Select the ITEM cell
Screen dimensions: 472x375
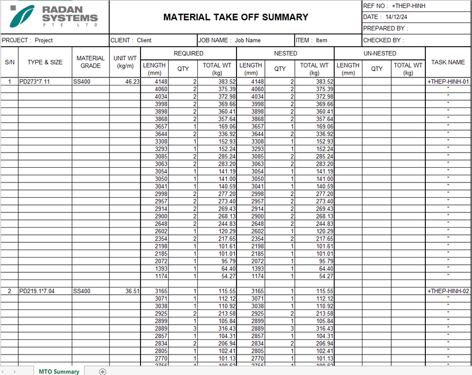click(x=328, y=40)
